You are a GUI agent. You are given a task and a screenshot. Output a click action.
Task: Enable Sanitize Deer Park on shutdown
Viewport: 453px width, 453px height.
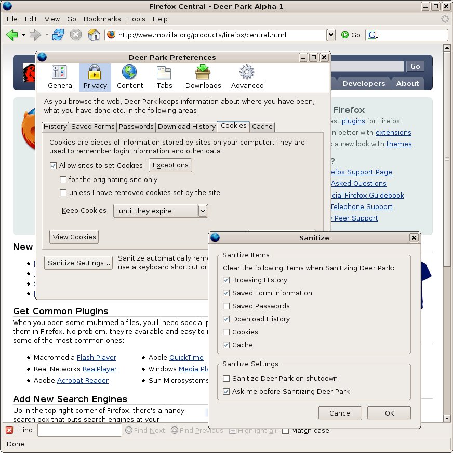(226, 379)
